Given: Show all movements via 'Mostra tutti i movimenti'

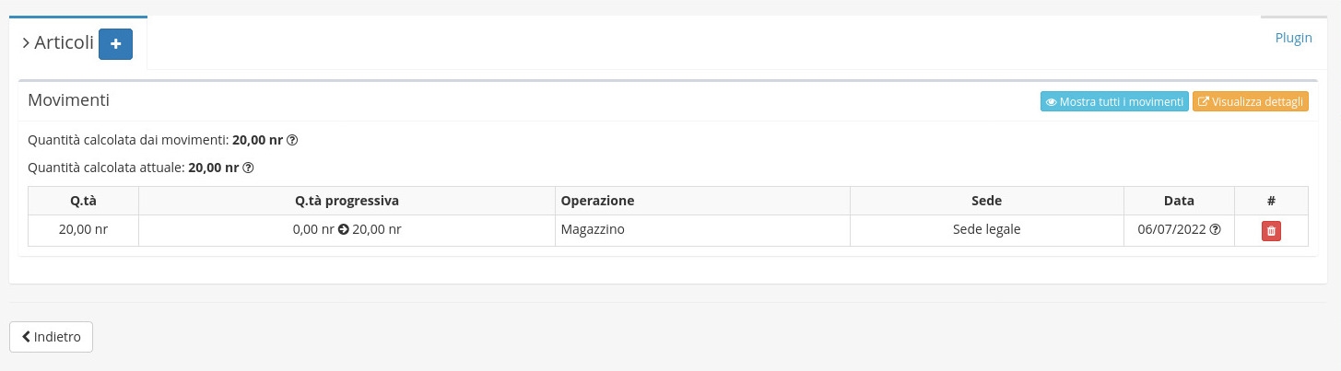Looking at the screenshot, I should tap(1114, 102).
